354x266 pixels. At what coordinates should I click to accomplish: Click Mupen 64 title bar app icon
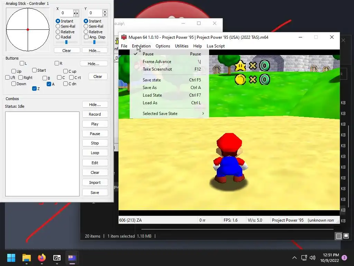[x=124, y=37]
